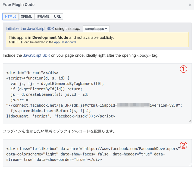Open the sampleapps app dropdown
Image resolution: width=194 pixels, height=172 pixels.
tap(96, 29)
